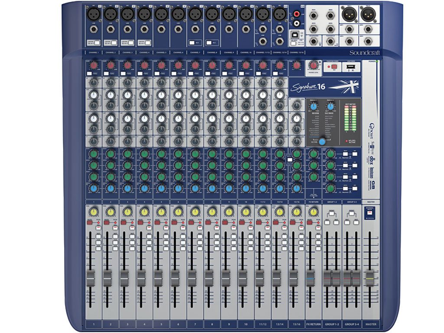The width and height of the screenshot is (444, 333).
Task: Click the USB power port
Action: coord(350,67)
